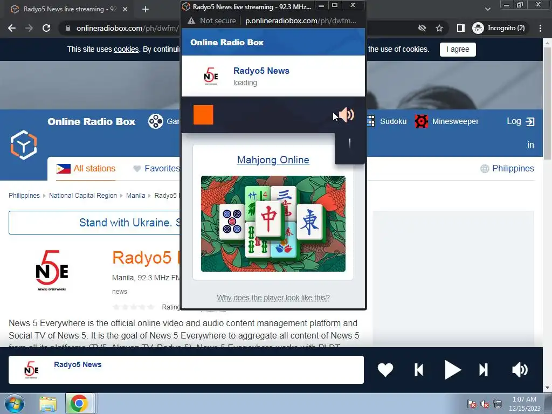Open Minesweeper game link
This screenshot has width=552, height=414.
coord(455,121)
